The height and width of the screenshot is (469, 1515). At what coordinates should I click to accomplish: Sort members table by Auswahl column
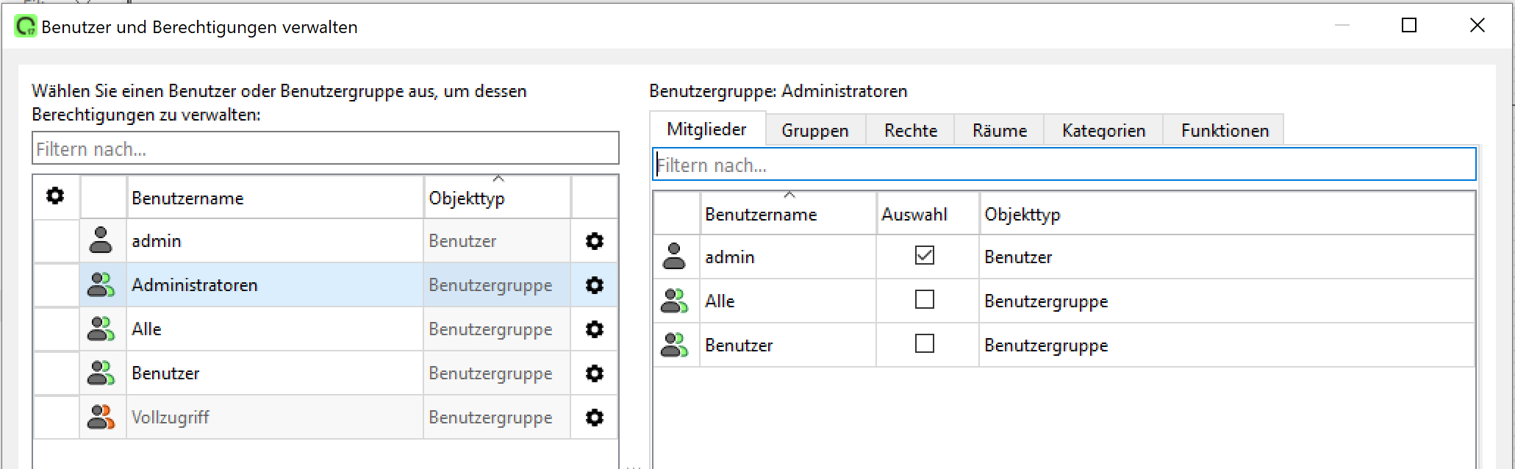click(928, 213)
